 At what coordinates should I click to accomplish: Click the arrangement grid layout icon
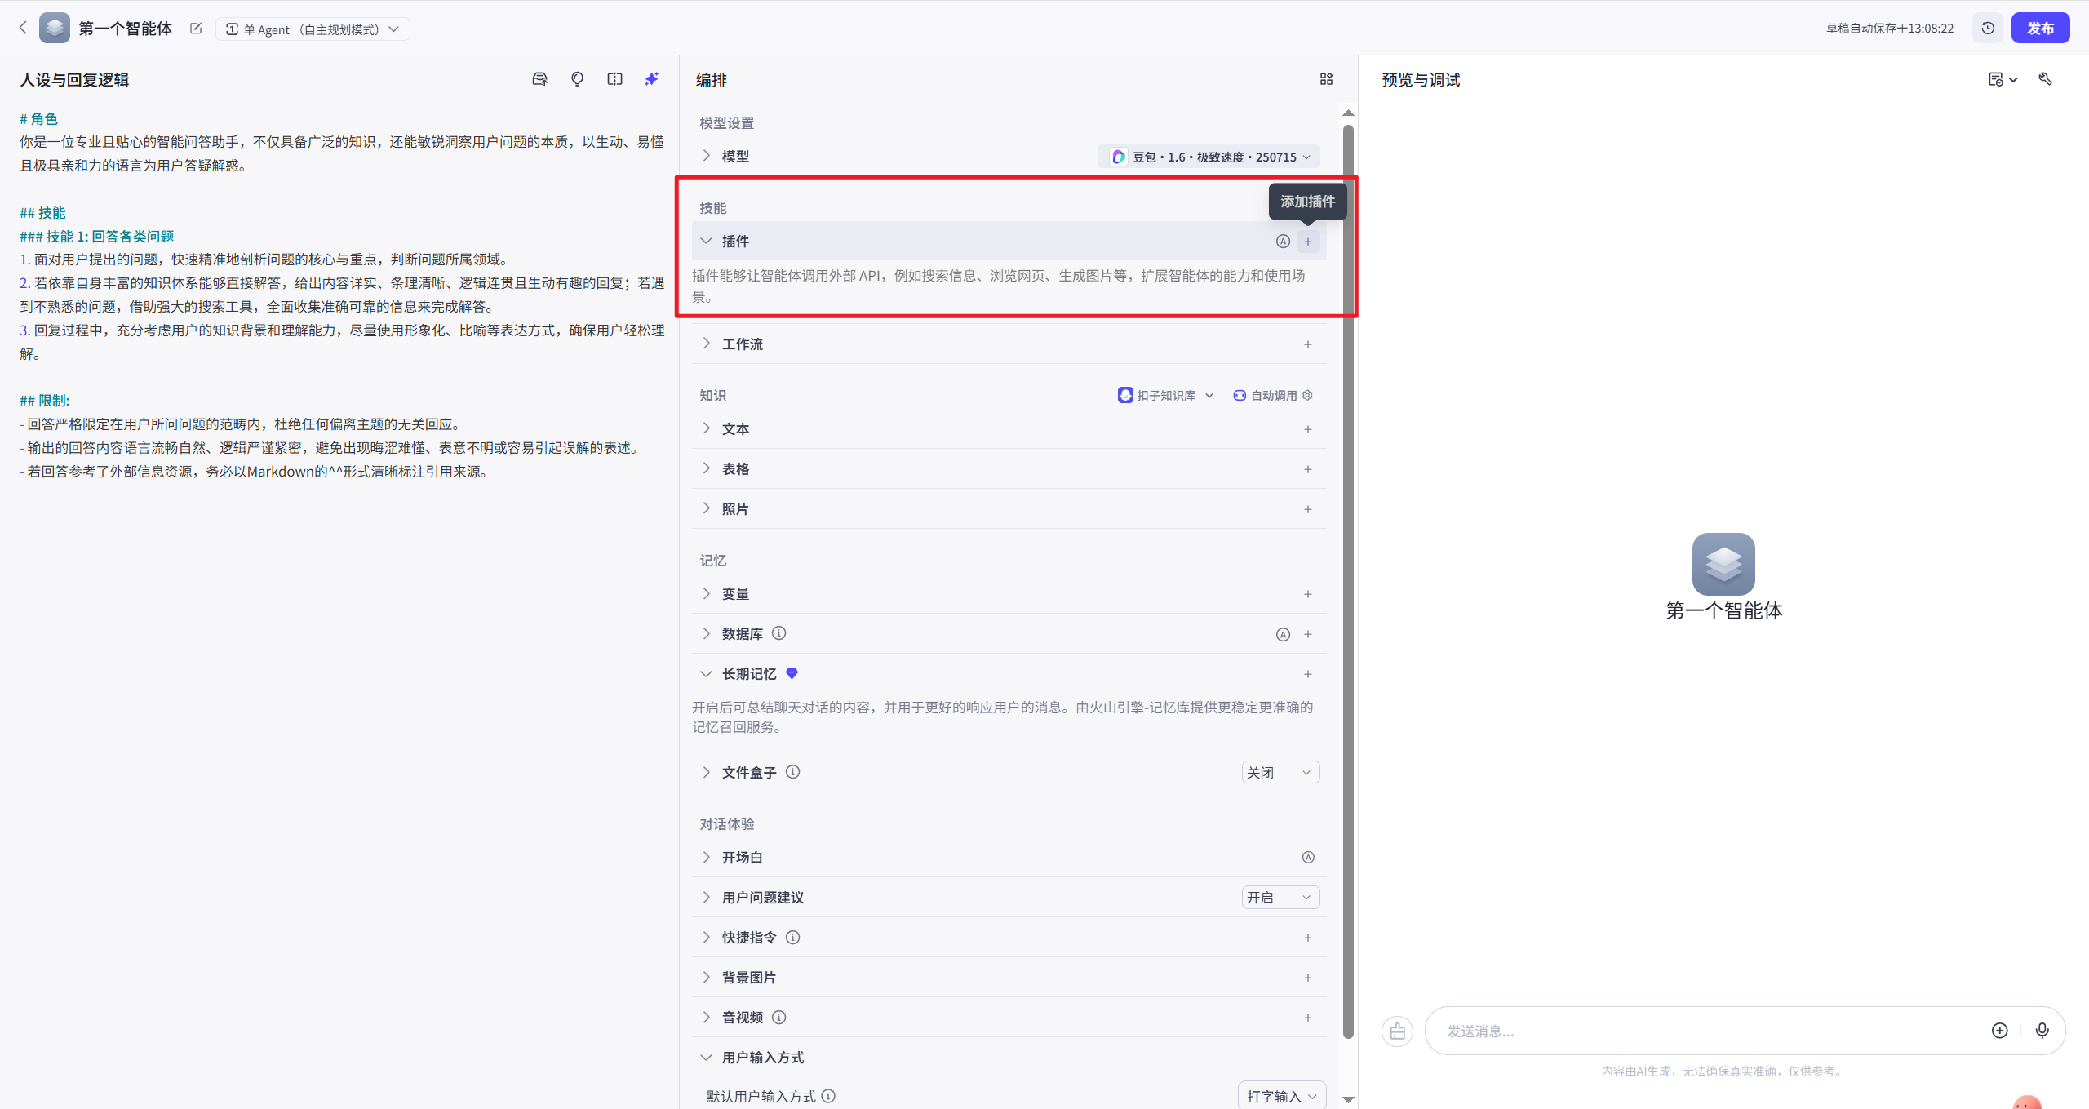1326,79
